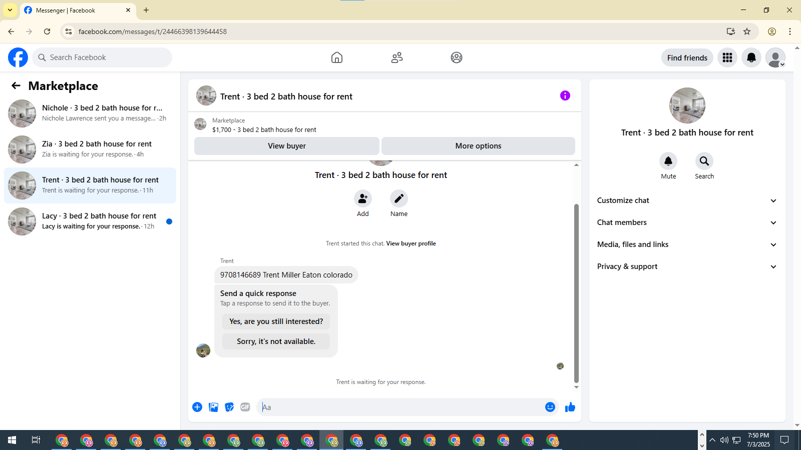Open the Facebook menu grid icon

click(727, 57)
